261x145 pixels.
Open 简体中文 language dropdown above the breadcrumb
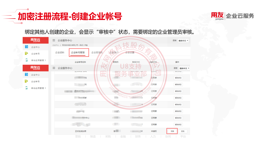click(183, 41)
